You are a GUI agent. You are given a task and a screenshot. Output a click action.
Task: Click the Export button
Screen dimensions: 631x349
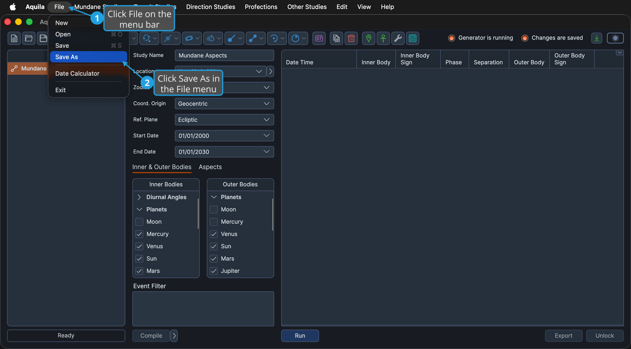click(564, 336)
